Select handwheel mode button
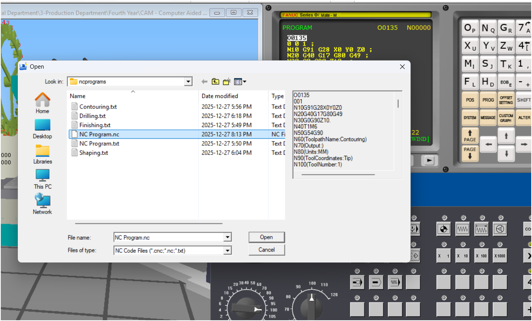Viewport: 532px width, 321px height. (x=500, y=229)
